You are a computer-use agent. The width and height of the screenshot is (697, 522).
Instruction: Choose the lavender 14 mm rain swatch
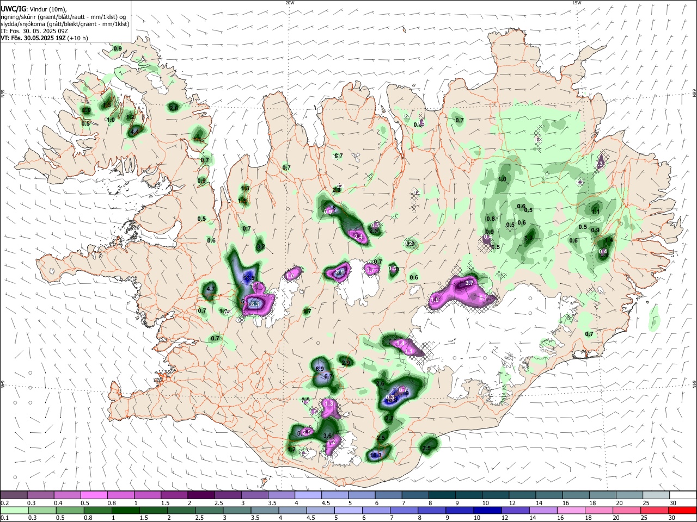point(542,510)
